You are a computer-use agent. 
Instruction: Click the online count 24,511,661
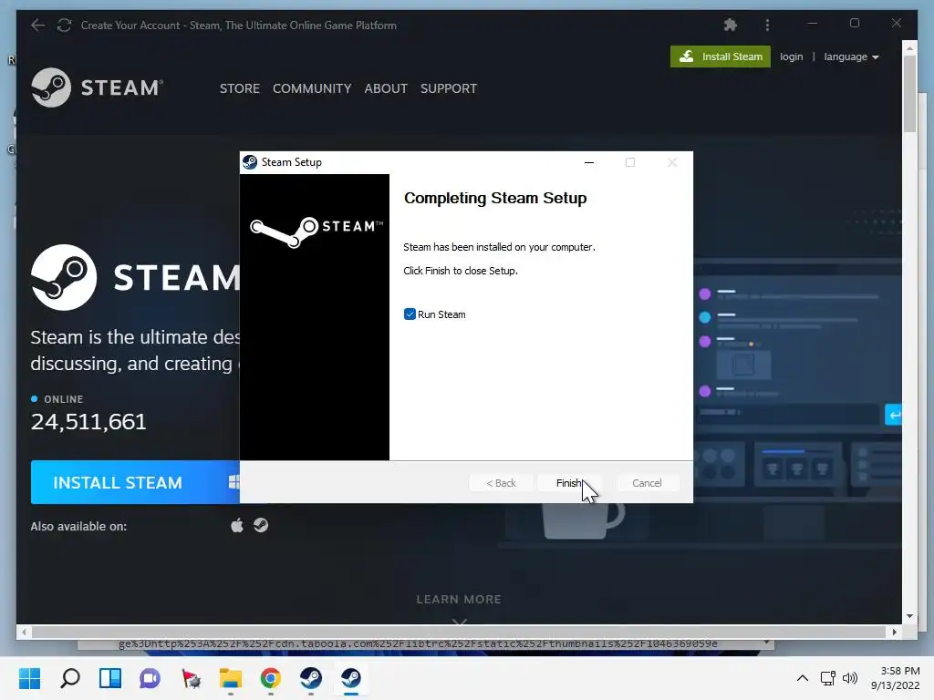click(88, 421)
